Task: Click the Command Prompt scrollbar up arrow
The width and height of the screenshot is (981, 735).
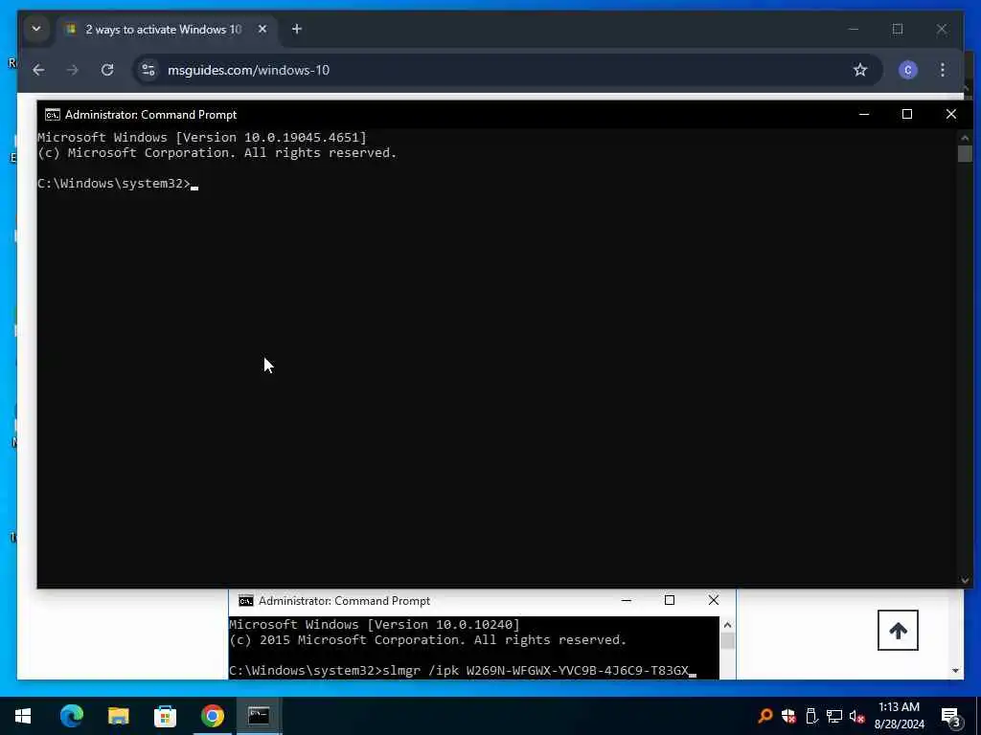Action: point(965,137)
